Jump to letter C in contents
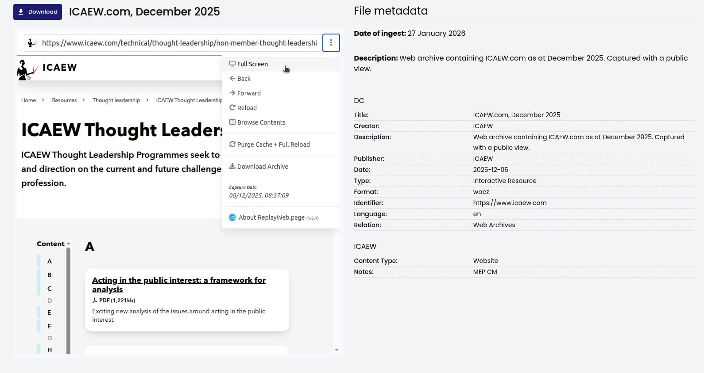The width and height of the screenshot is (704, 373). tap(49, 289)
